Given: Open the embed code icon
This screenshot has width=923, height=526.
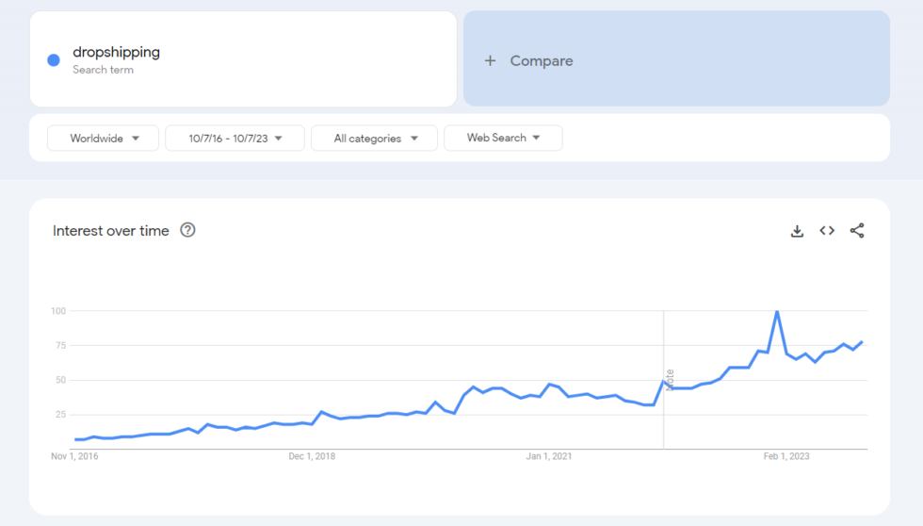Looking at the screenshot, I should coord(827,231).
